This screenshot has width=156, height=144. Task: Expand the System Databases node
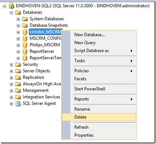[18, 19]
